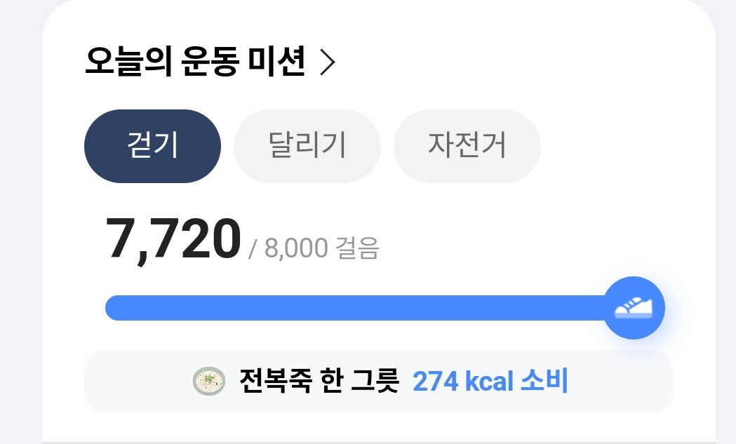
Task: Click the empty right end of the calorie banner
Action: pyautogui.click(x=631, y=382)
